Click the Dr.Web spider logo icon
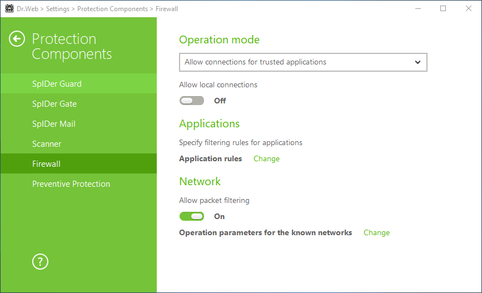The width and height of the screenshot is (482, 293). pos(9,8)
